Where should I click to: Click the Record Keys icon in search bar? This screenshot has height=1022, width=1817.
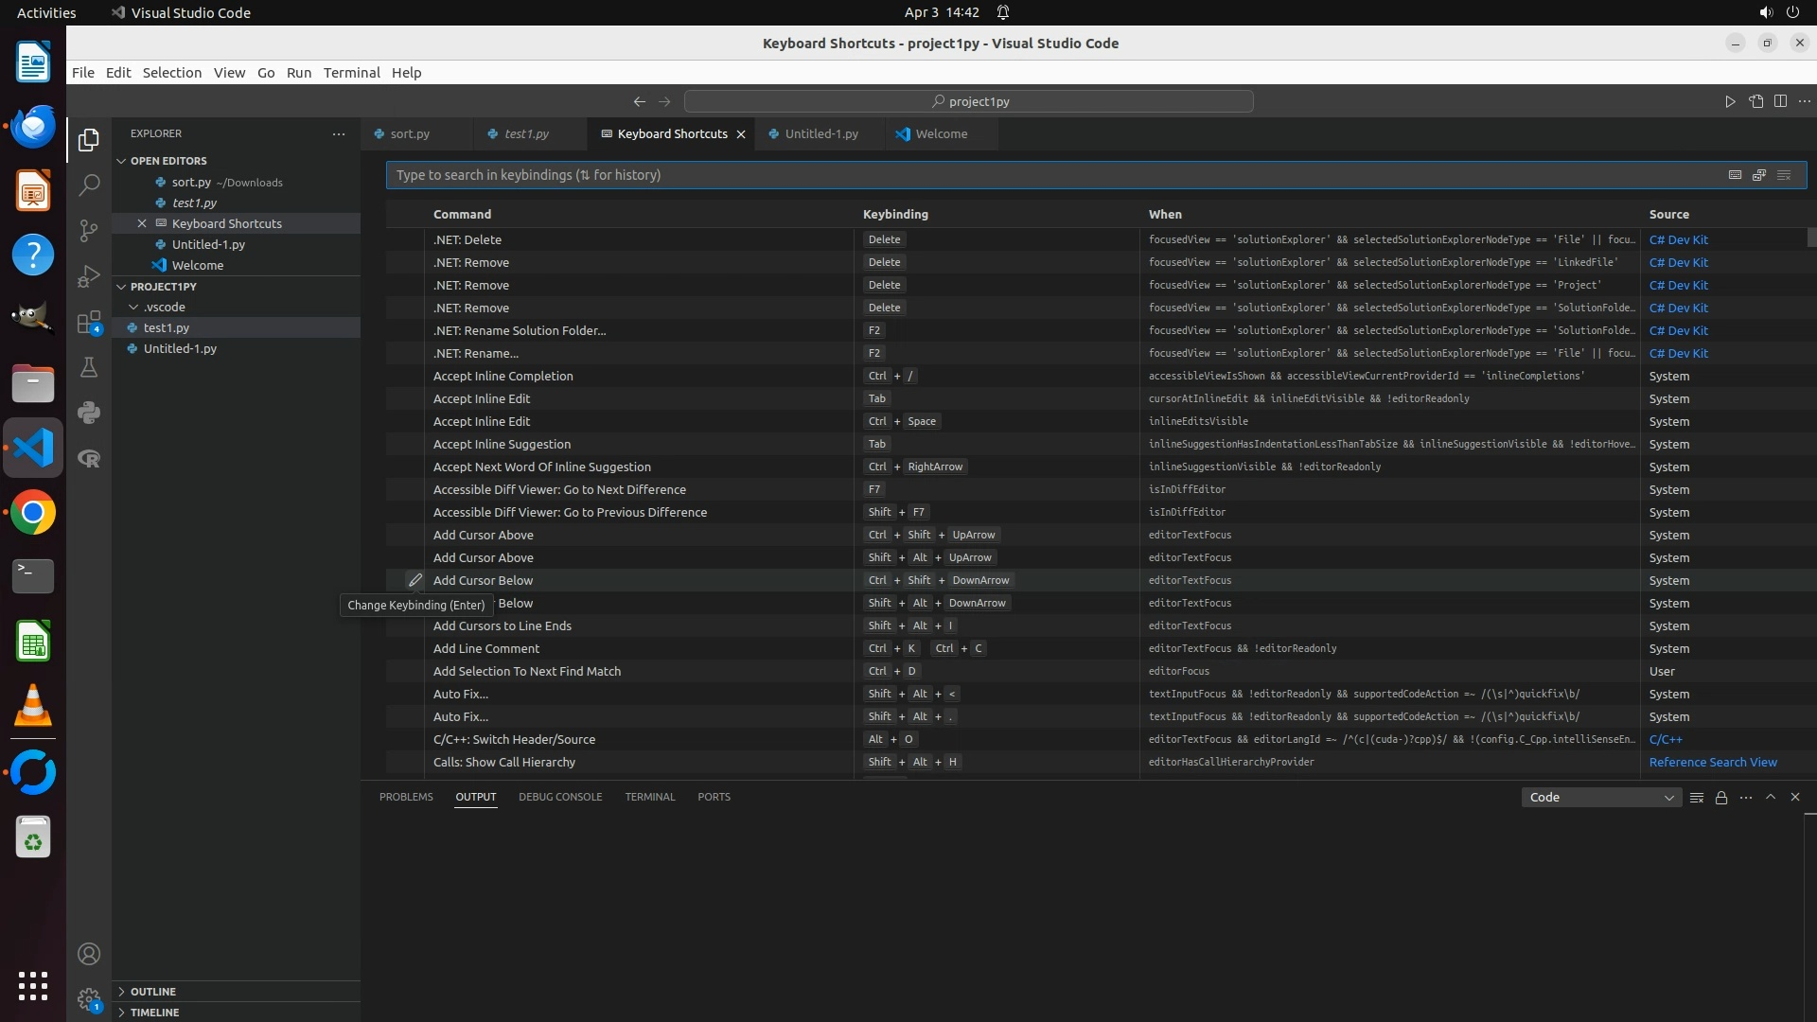click(1735, 175)
